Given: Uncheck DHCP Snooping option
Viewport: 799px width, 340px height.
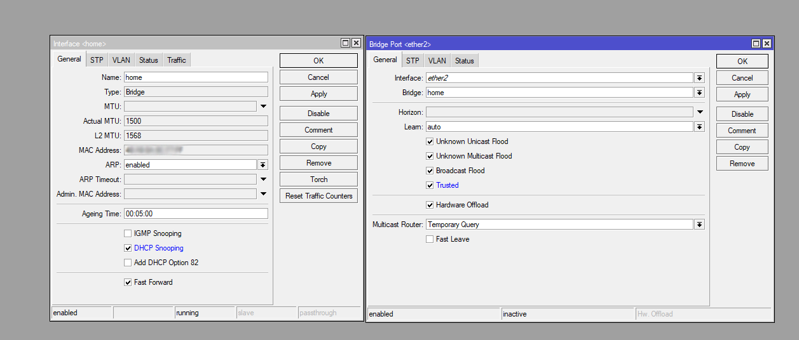Looking at the screenshot, I should click(128, 248).
